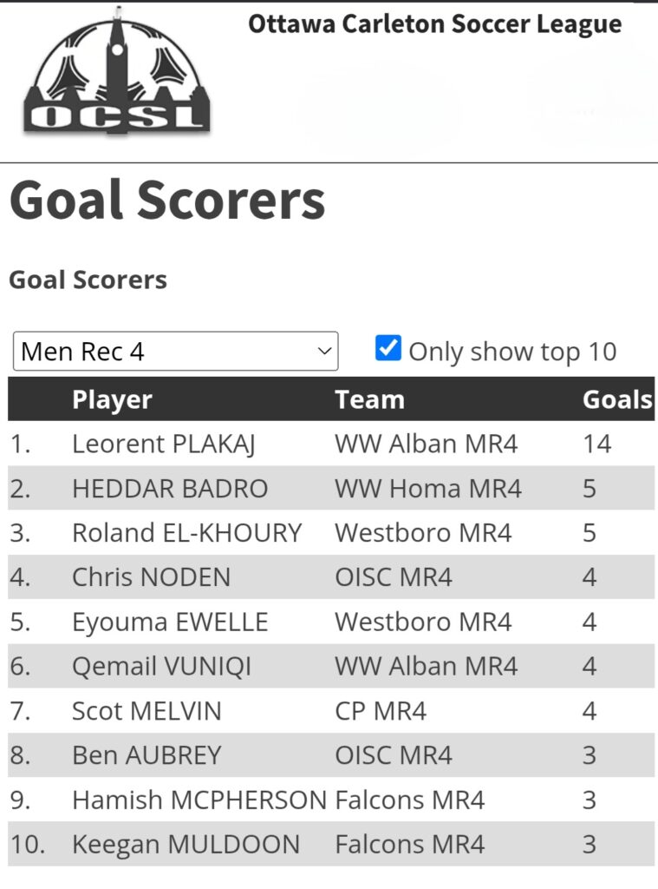Select Keegan MULDOON row
658x889 pixels.
point(331,844)
